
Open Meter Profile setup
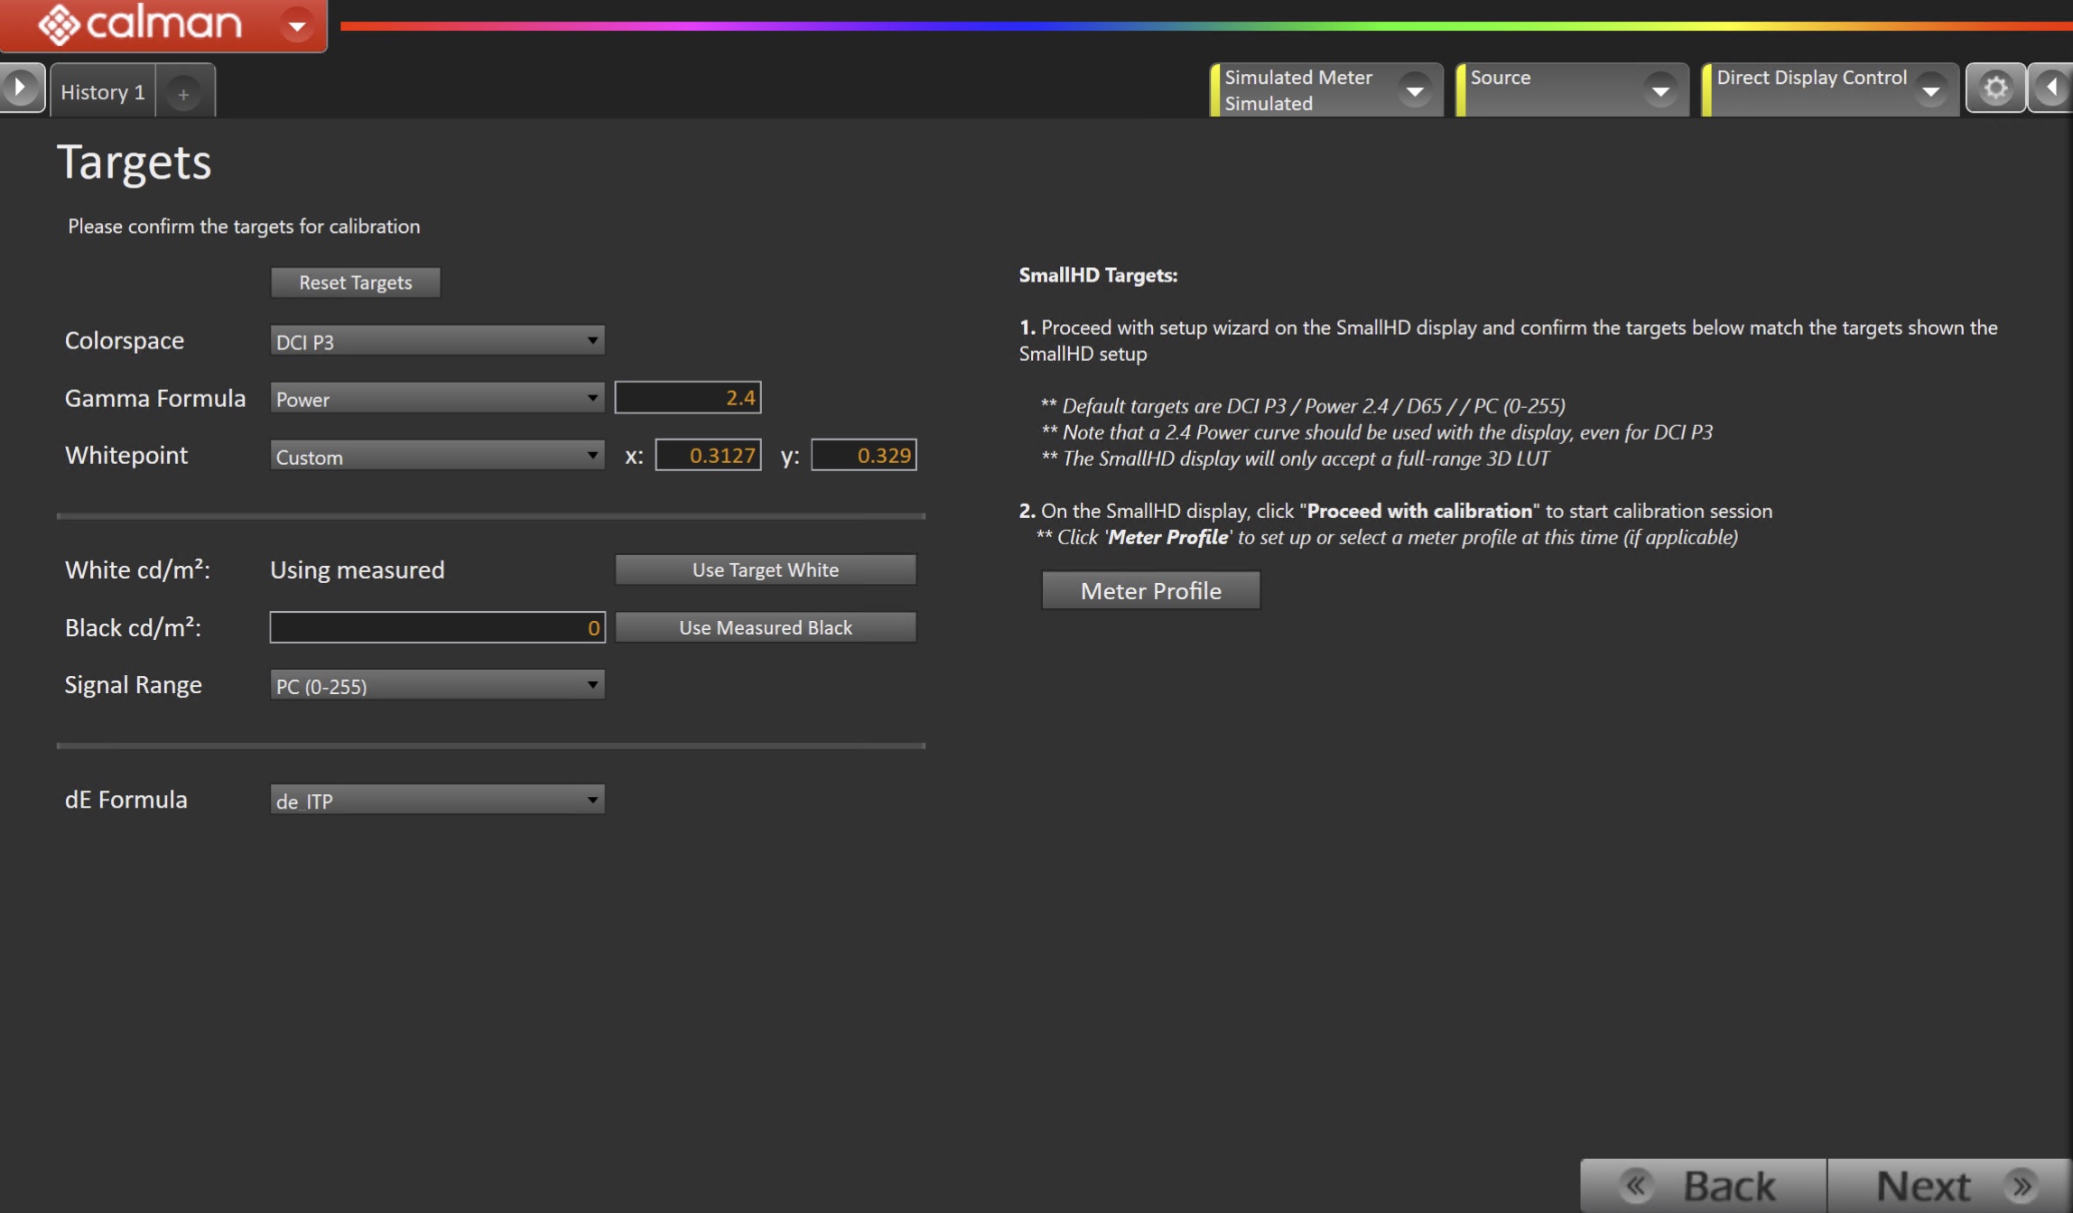(1150, 590)
